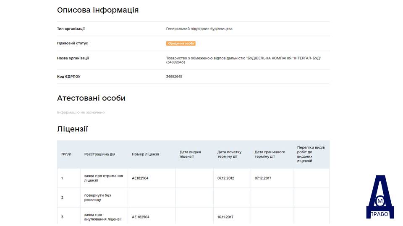The image size is (403, 226).
Task: Select license number AE182564 in row 1
Action: [140, 178]
